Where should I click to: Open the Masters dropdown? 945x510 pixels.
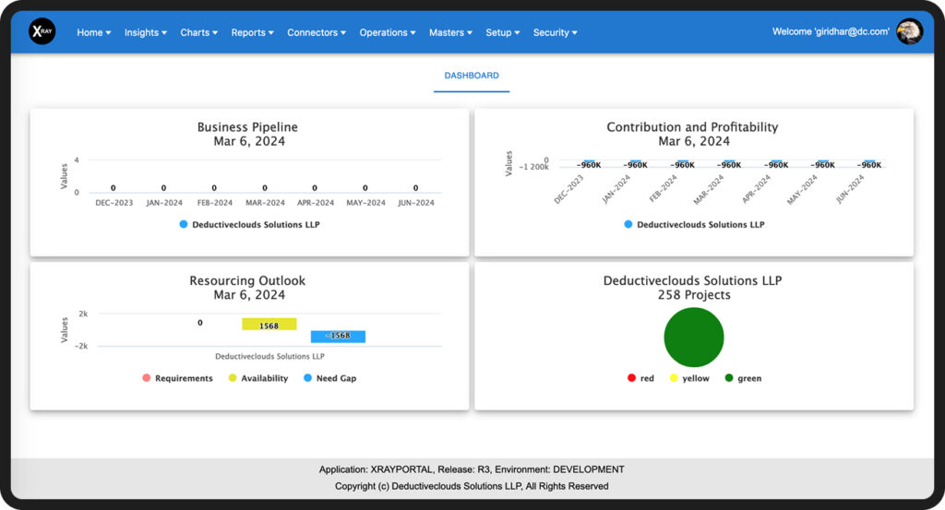click(x=450, y=32)
